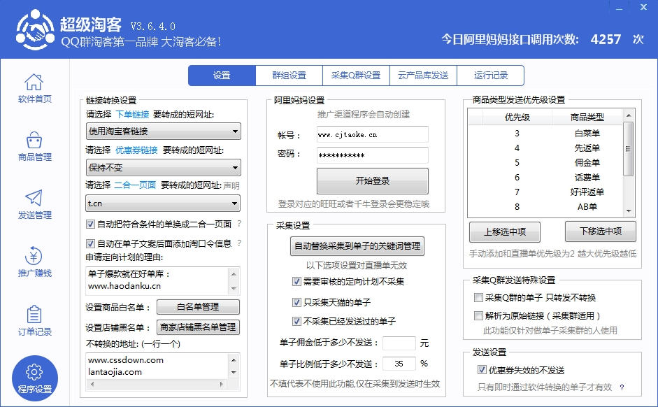Uncheck 只采集天猫的单子 checkbox
Viewport: 658px width, 407px height.
pos(296,302)
